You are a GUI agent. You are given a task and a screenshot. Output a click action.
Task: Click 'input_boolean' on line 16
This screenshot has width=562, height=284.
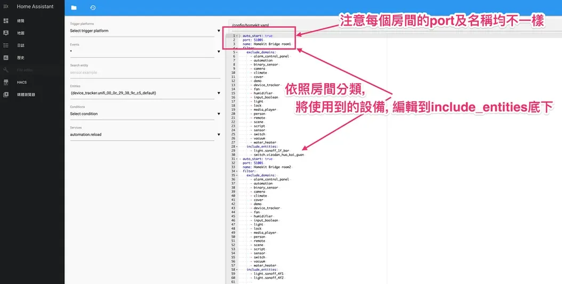coord(266,98)
